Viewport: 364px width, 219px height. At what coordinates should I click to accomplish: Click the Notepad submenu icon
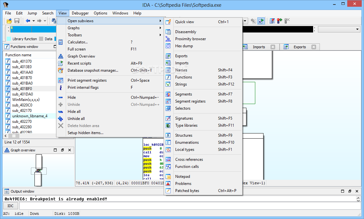coord(168,177)
